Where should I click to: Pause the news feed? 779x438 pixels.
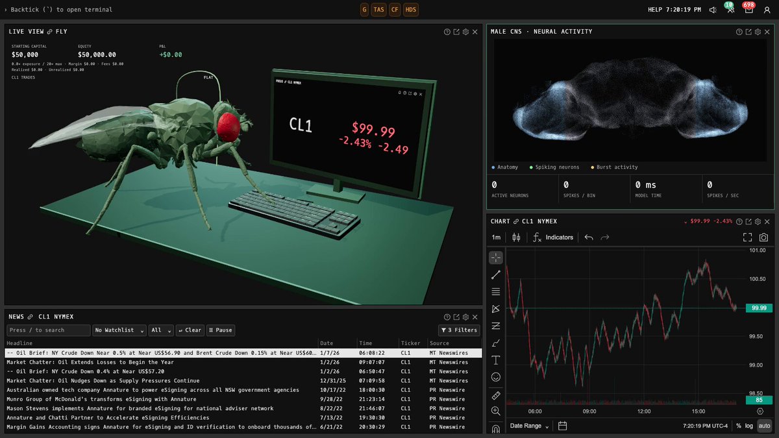(x=221, y=330)
